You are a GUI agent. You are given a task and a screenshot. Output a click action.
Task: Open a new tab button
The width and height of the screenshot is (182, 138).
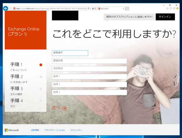[127, 9]
